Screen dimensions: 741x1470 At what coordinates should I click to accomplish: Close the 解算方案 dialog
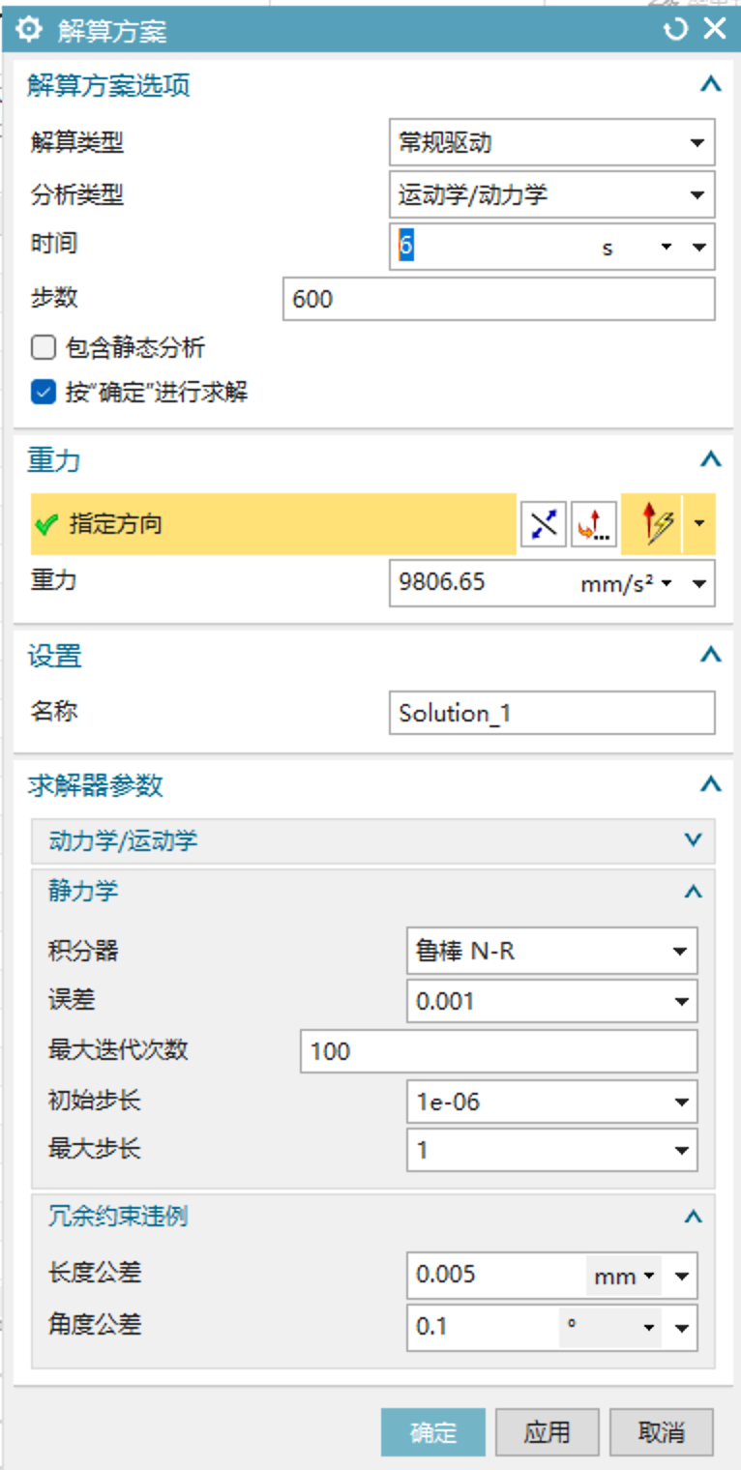tap(714, 29)
